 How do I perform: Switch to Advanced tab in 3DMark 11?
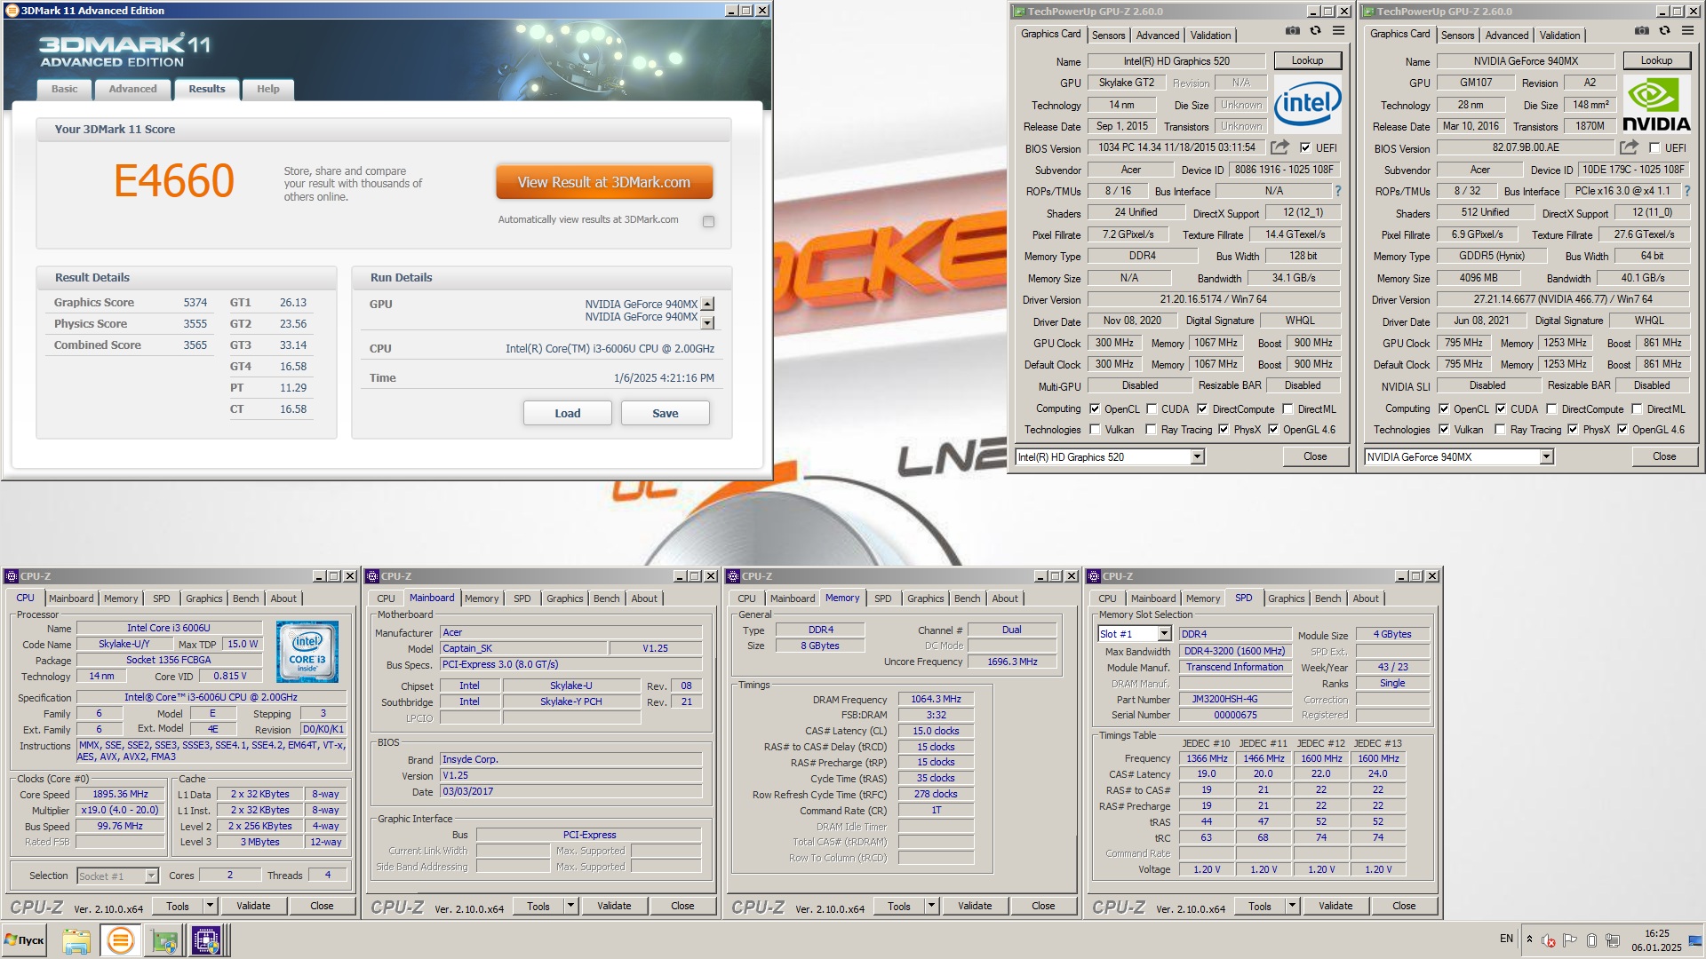point(132,89)
